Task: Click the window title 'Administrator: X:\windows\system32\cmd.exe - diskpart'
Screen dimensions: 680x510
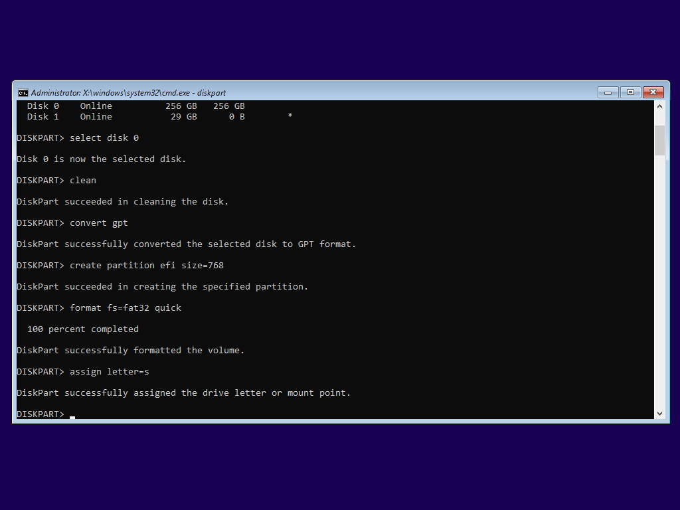Action: pos(128,93)
